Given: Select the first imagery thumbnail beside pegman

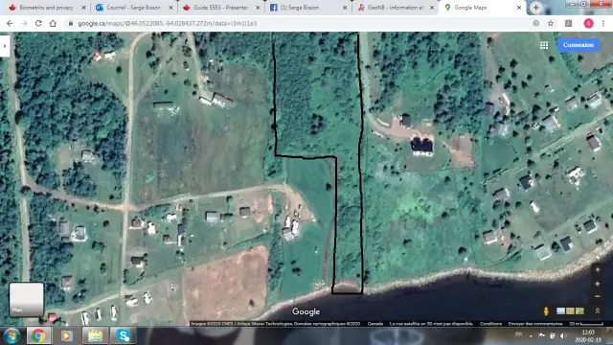Looking at the screenshot, I should (560, 310).
